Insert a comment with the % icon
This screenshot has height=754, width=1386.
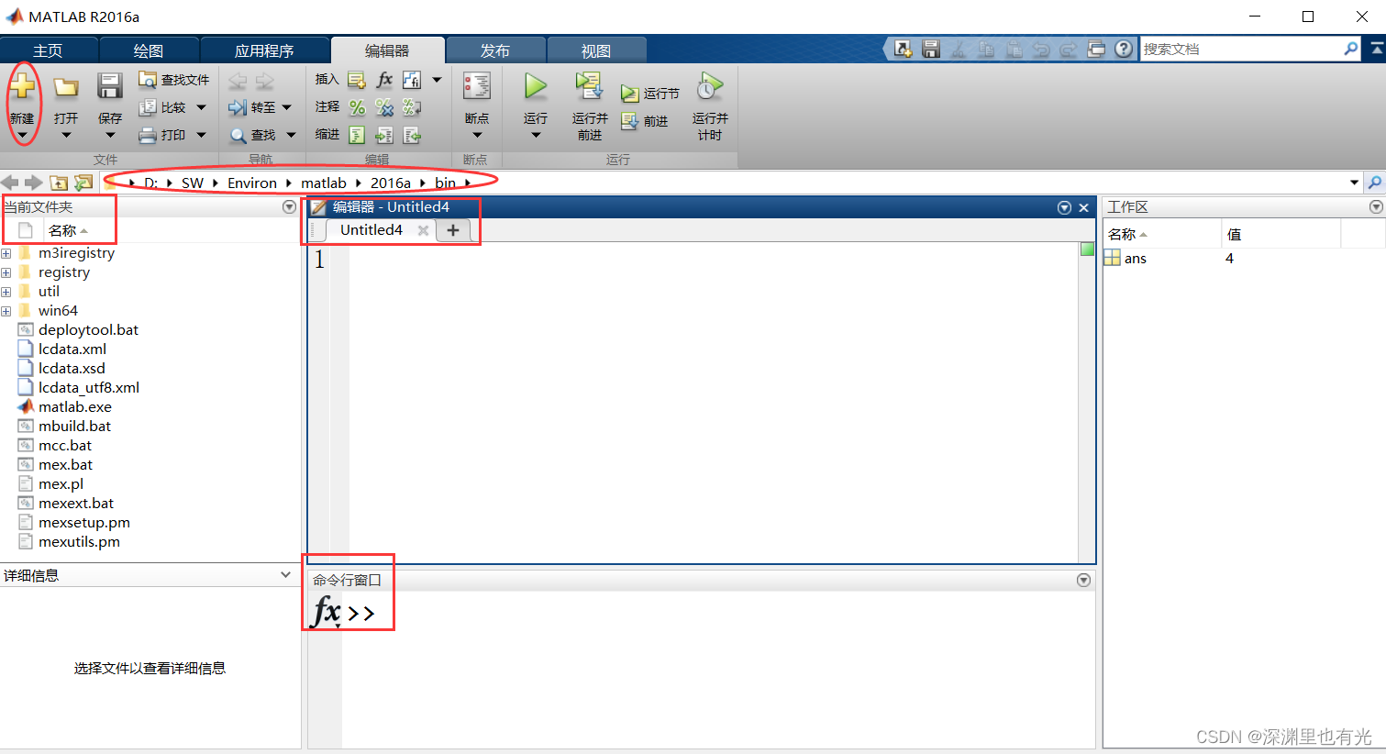[x=357, y=107]
